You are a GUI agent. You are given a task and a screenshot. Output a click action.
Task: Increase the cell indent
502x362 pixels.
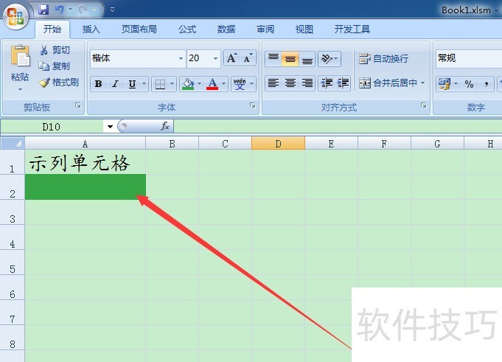[x=344, y=83]
